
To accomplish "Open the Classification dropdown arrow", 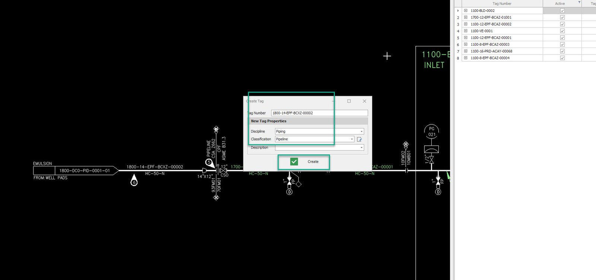I will coord(352,139).
